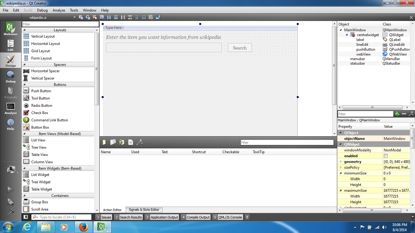This screenshot has height=233, width=415.
Task: Select the Push Button widget
Action: (41, 91)
